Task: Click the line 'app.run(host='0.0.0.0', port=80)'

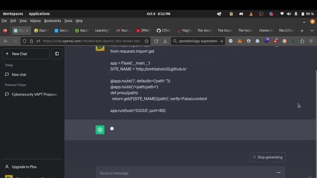Action: pos(138,111)
